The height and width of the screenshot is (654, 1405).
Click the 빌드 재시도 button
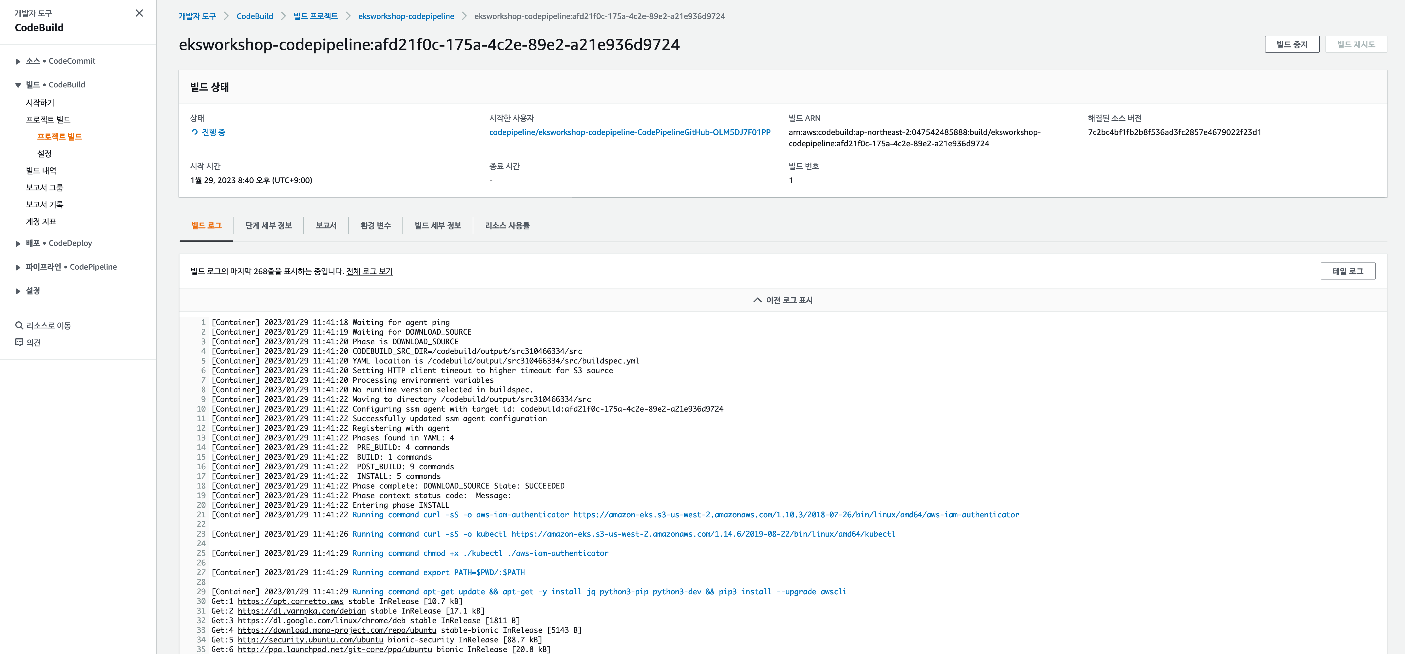point(1356,44)
